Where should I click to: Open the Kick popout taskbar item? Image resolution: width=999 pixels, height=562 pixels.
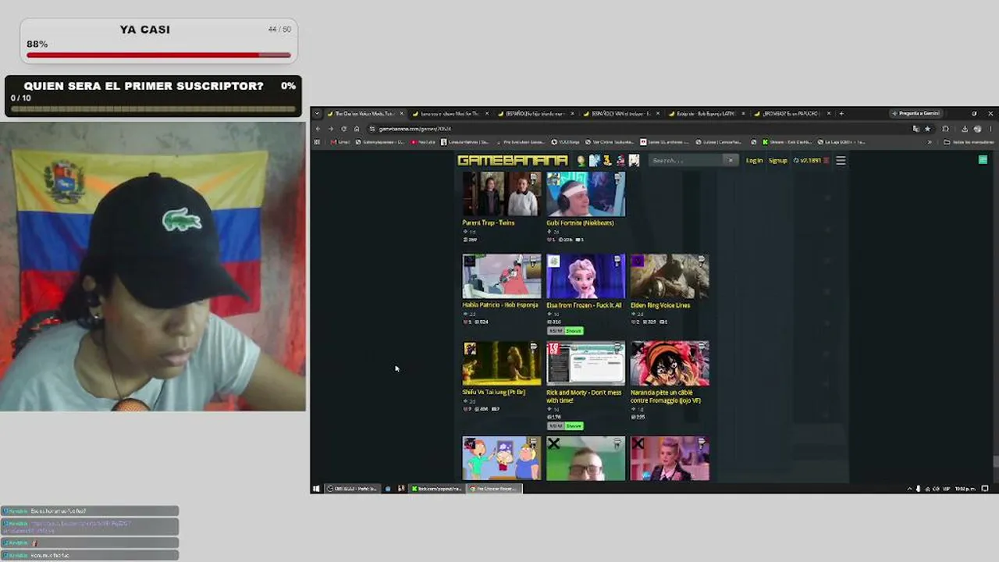coord(437,489)
